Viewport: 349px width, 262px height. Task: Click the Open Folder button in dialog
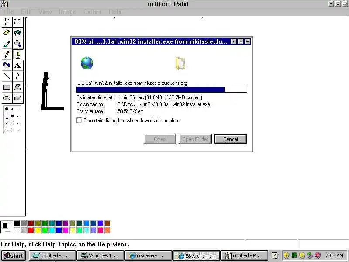[x=195, y=139]
